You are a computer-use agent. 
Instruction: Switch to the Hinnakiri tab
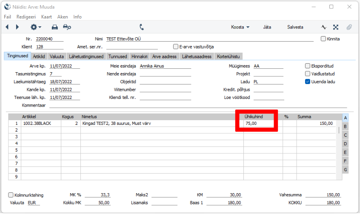tap(140, 56)
